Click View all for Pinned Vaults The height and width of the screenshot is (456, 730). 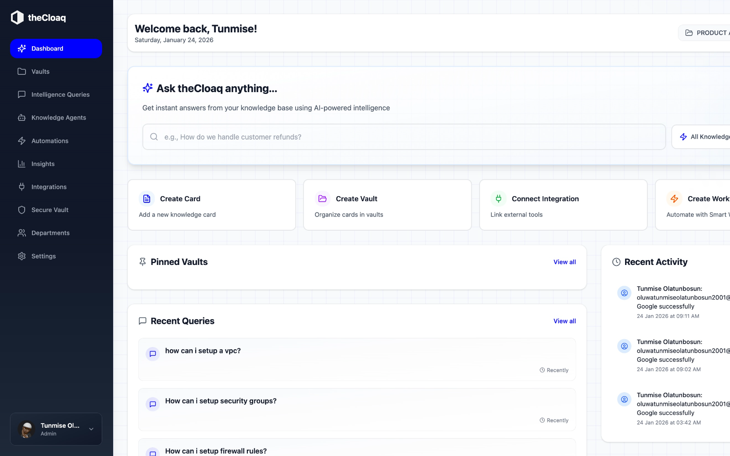(x=564, y=262)
